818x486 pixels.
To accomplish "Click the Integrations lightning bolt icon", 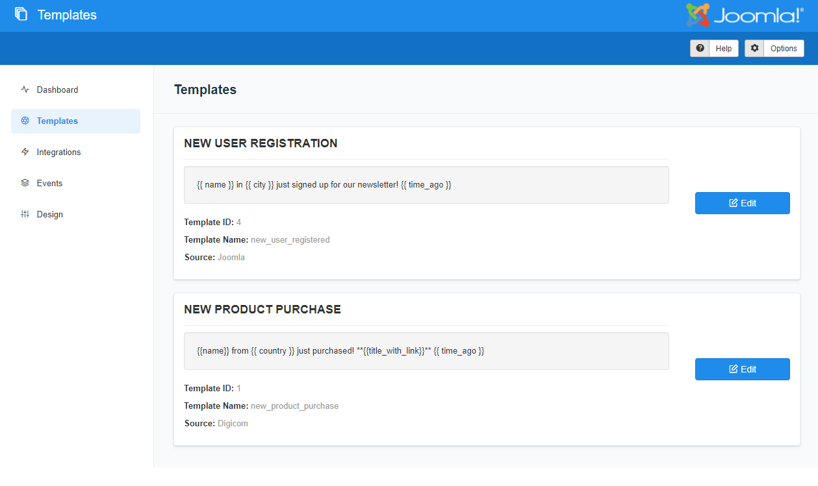I will (x=24, y=152).
